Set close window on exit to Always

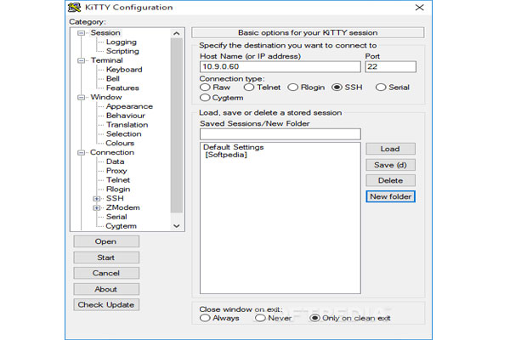pos(205,318)
